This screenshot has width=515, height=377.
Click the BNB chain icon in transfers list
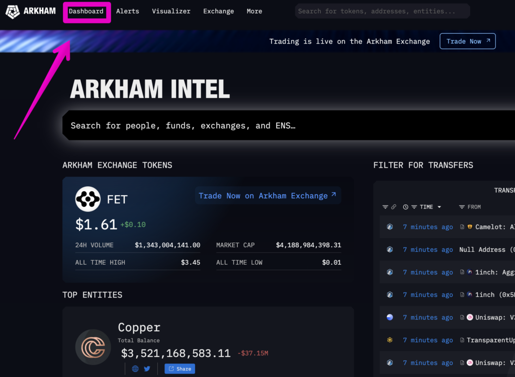pyautogui.click(x=390, y=340)
